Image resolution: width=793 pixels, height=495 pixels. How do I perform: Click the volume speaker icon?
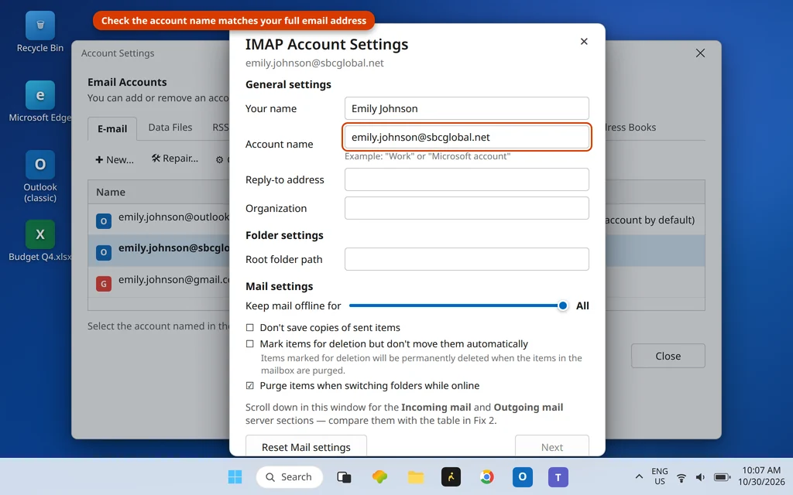(x=700, y=477)
